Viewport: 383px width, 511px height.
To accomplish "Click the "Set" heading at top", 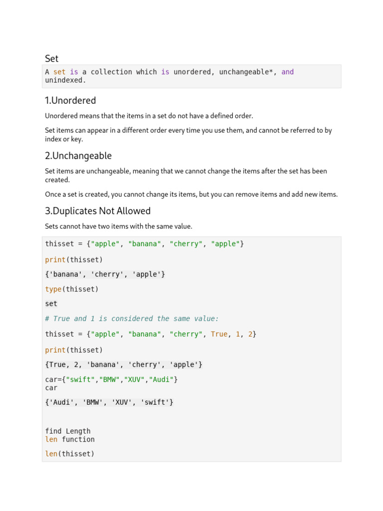I will tap(51, 59).
